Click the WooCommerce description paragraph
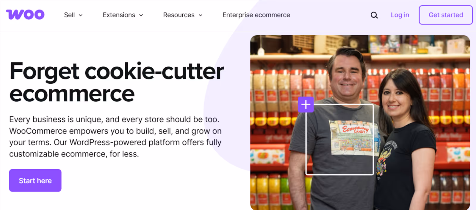This screenshot has height=210, width=476. [115, 137]
